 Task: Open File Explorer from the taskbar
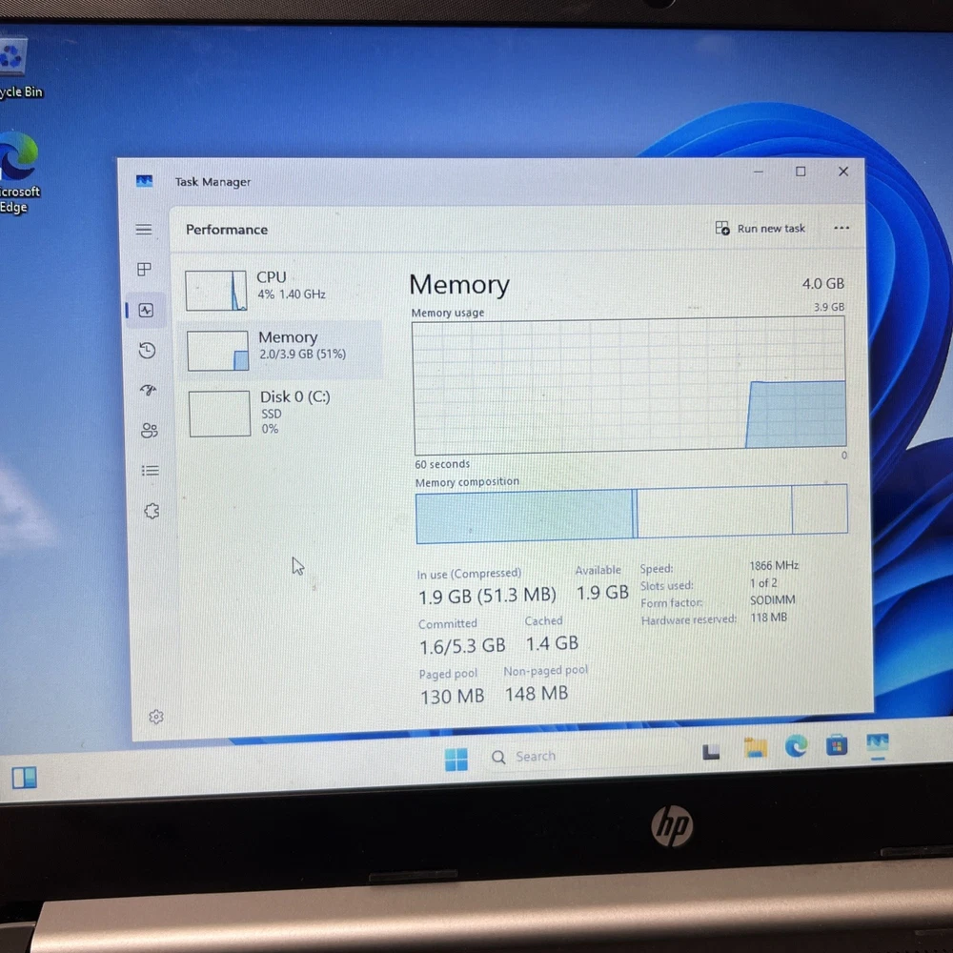pyautogui.click(x=755, y=747)
